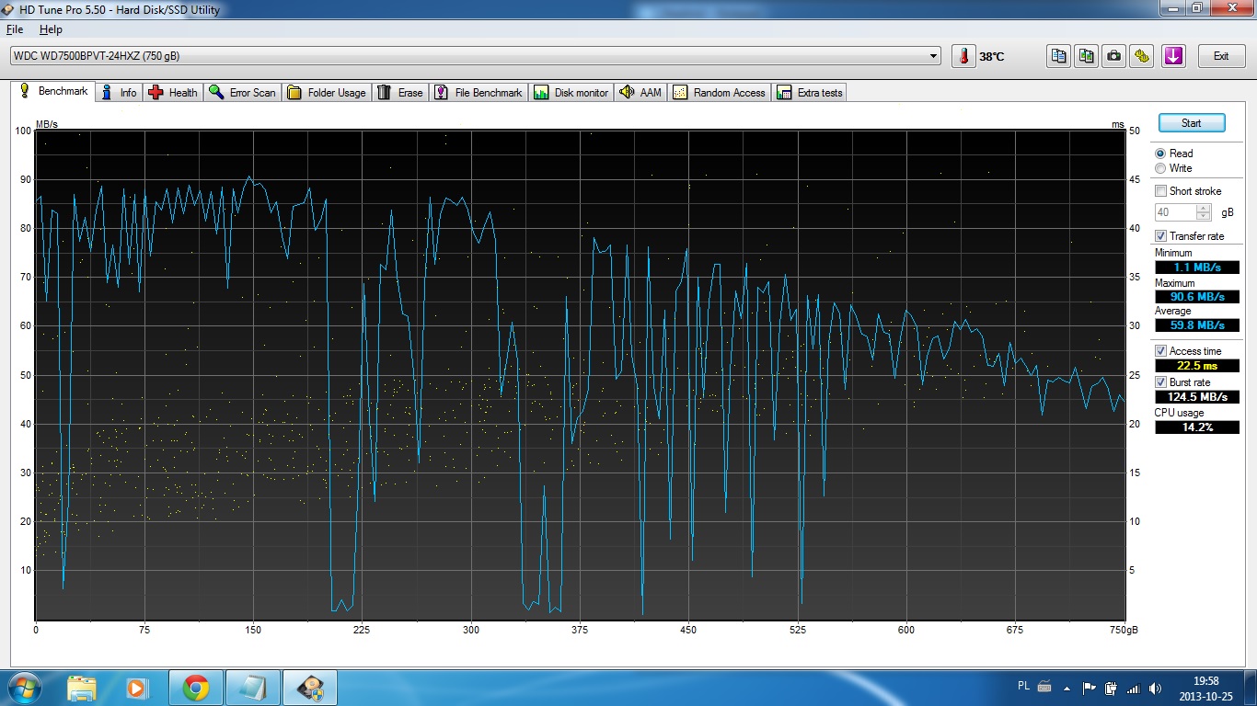Click the Average value 59.8 MB/s

1197,325
